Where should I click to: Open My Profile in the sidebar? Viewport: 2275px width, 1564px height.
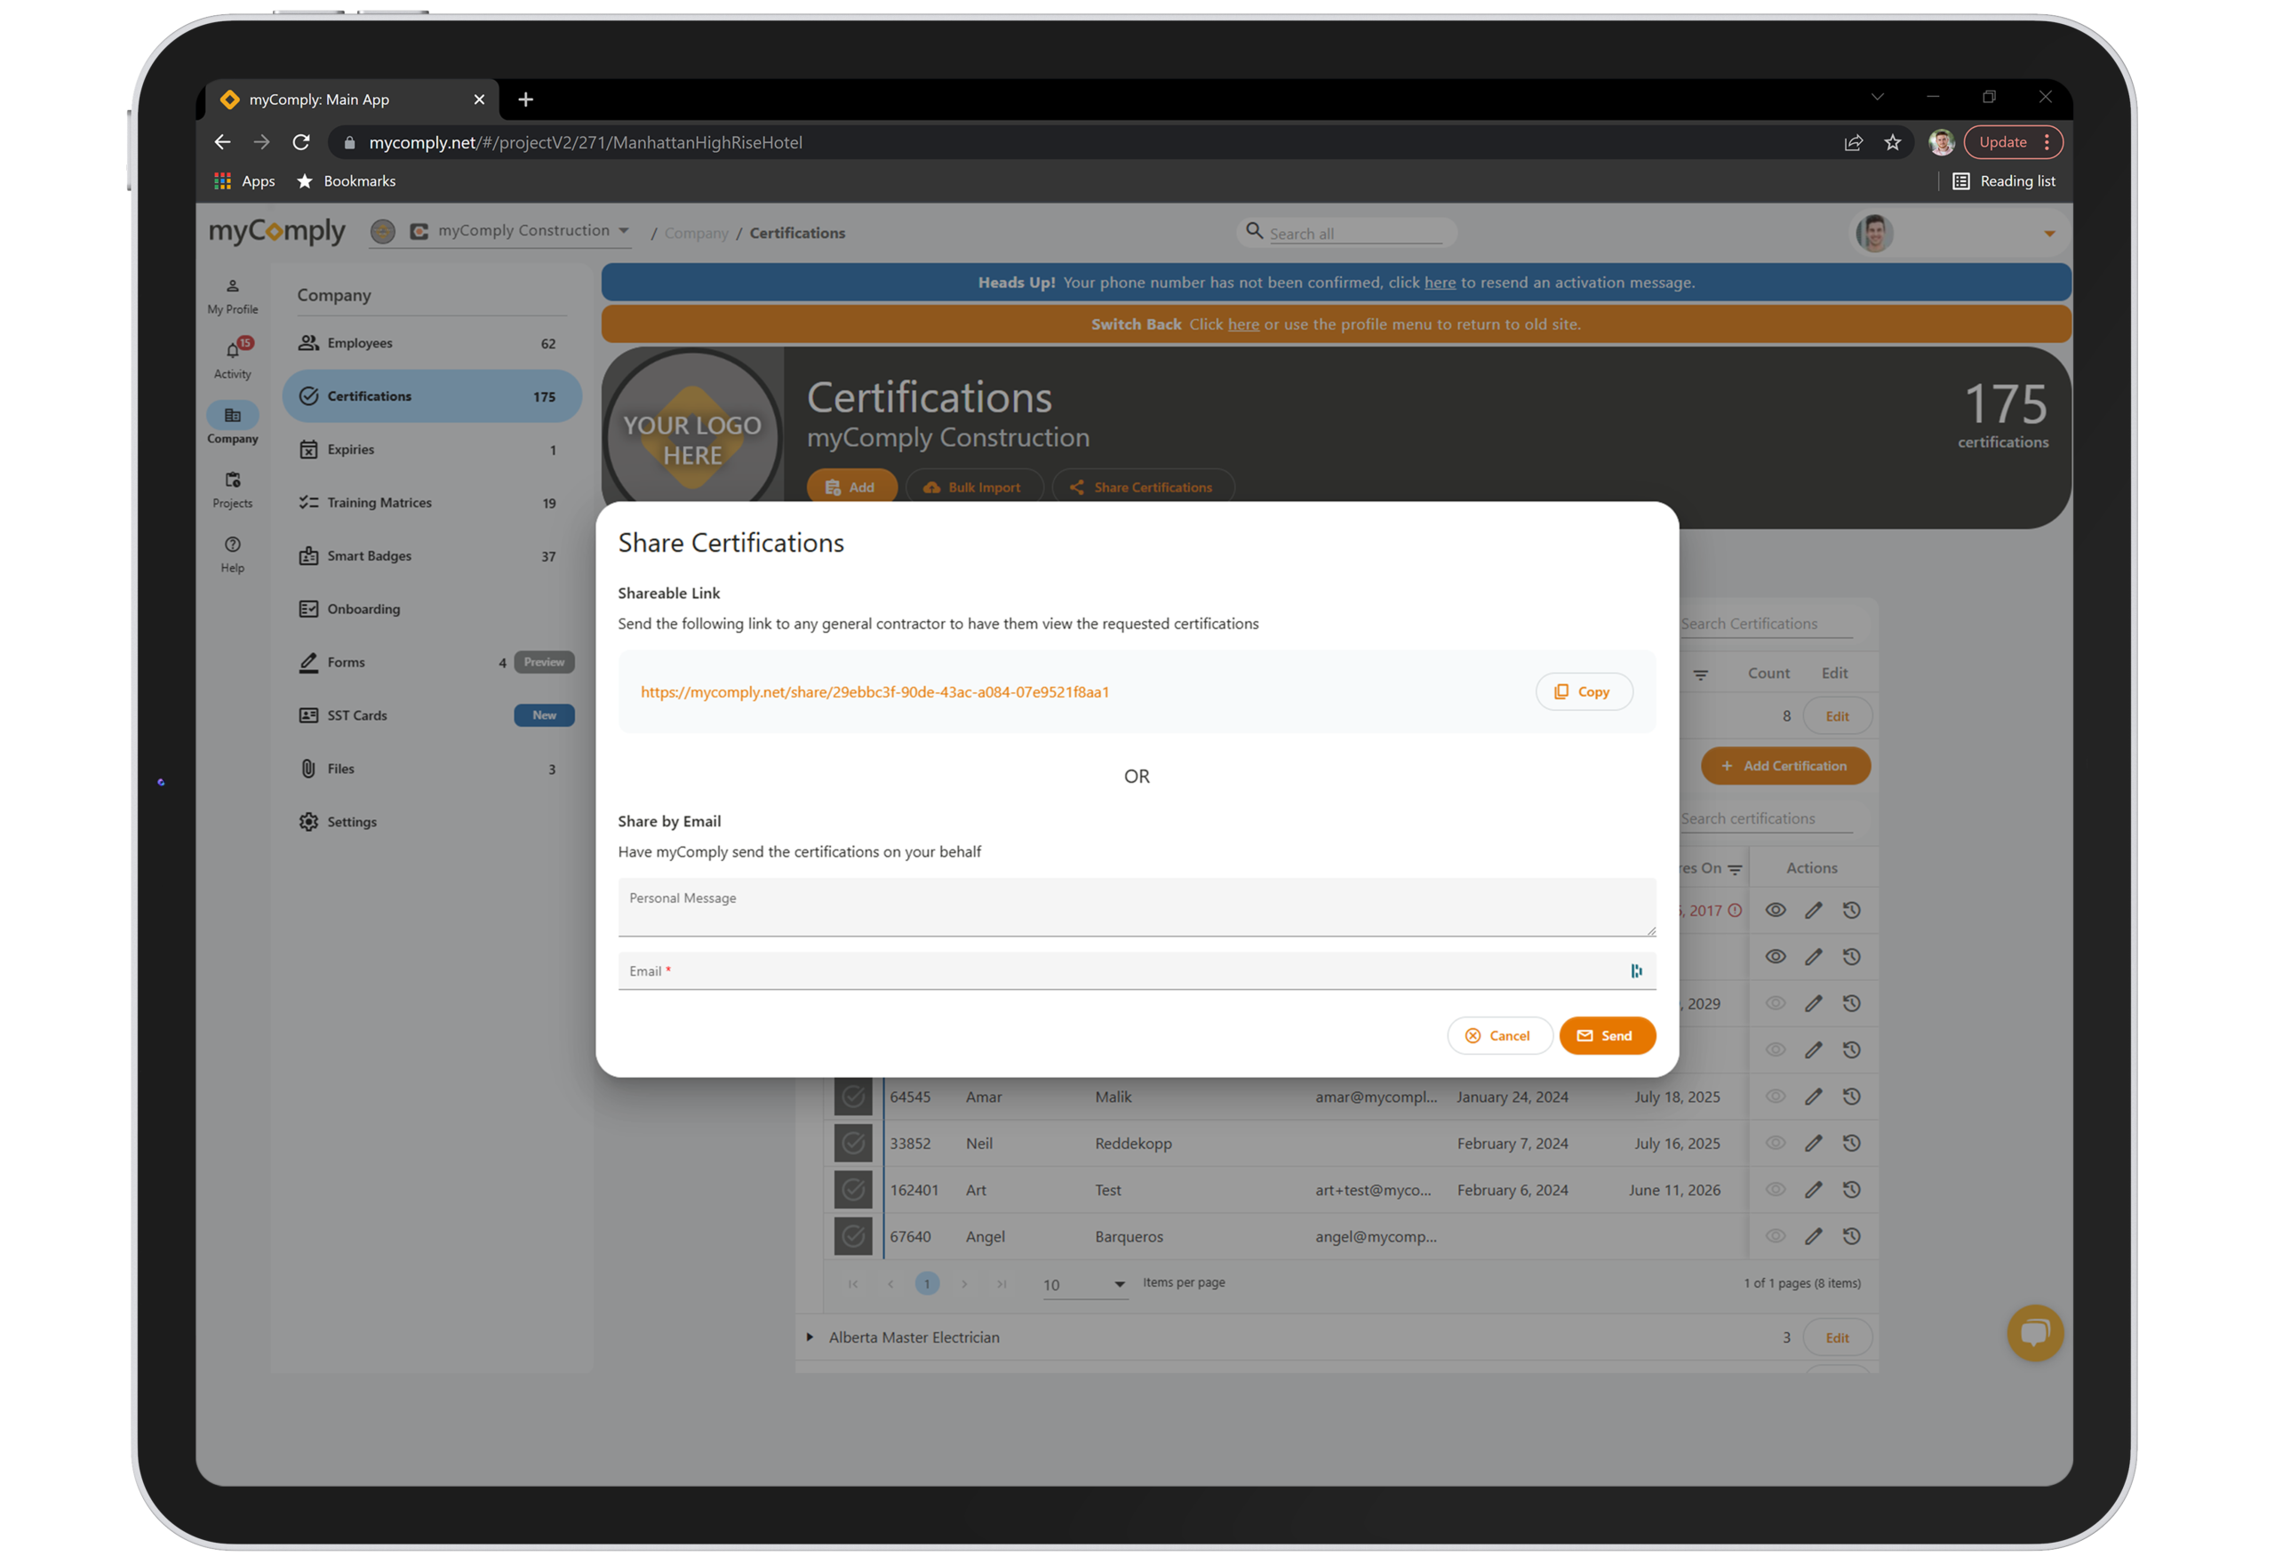click(232, 296)
